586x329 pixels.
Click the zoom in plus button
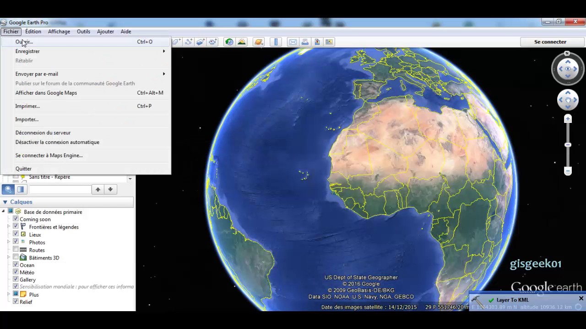568,119
